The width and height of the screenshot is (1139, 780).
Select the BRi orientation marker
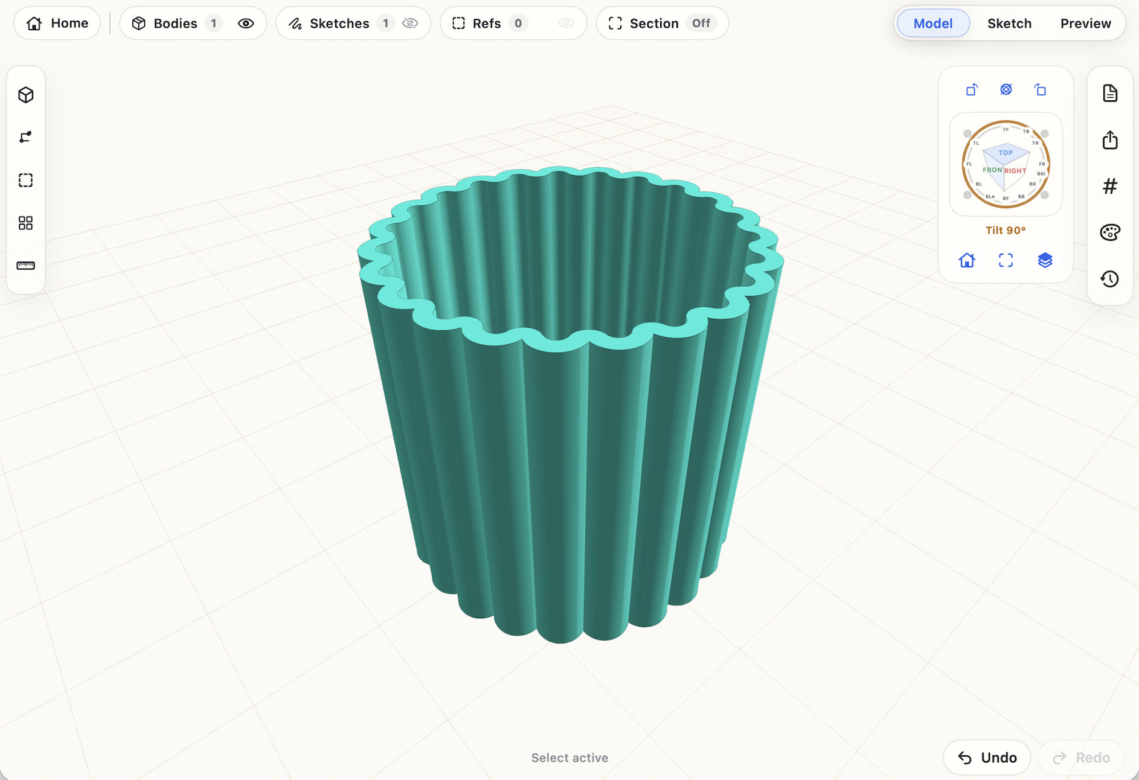[1041, 174]
